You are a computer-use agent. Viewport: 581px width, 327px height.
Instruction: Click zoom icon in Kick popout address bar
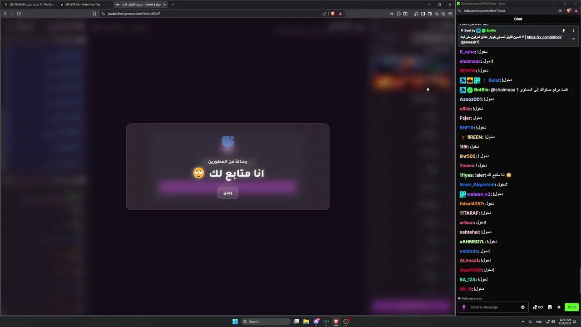pos(560,10)
